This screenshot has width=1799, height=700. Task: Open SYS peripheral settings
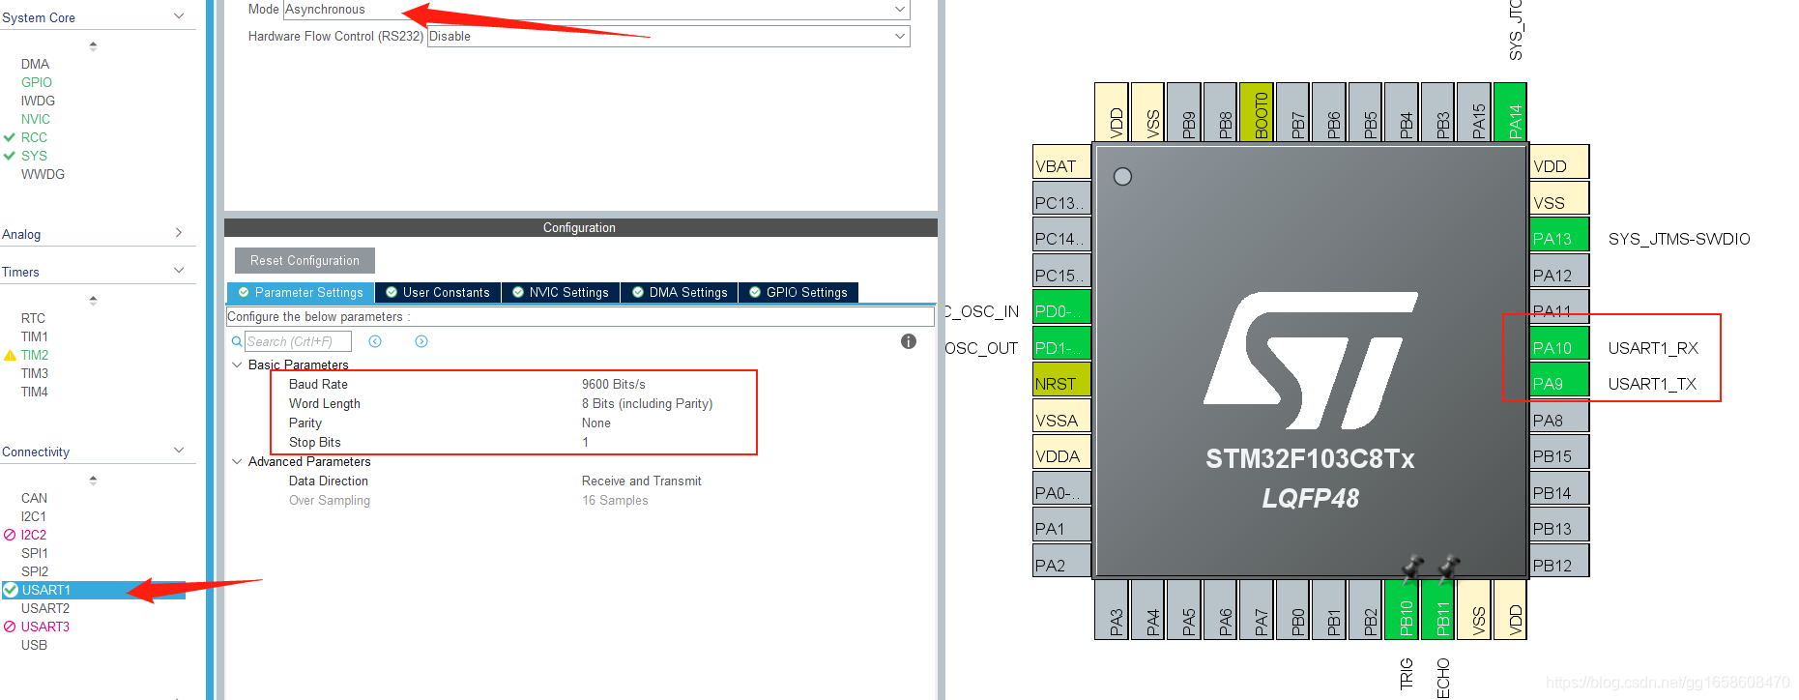(x=34, y=156)
